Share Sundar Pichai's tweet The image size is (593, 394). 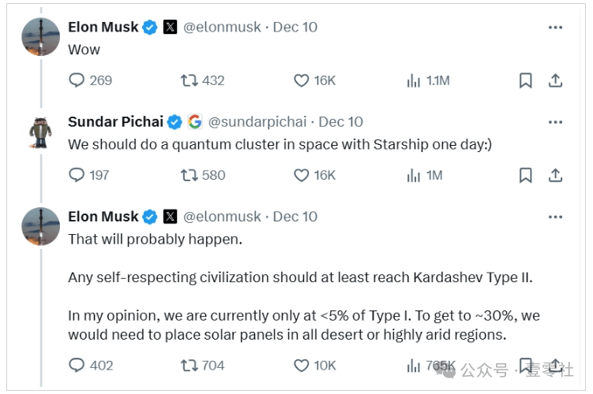click(555, 175)
